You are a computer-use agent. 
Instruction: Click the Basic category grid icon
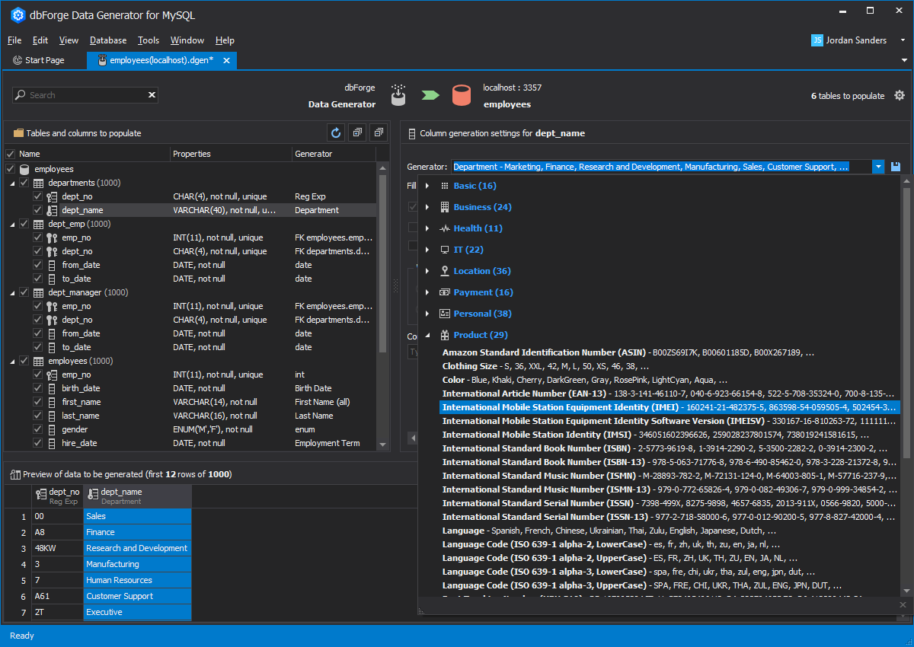coord(445,186)
